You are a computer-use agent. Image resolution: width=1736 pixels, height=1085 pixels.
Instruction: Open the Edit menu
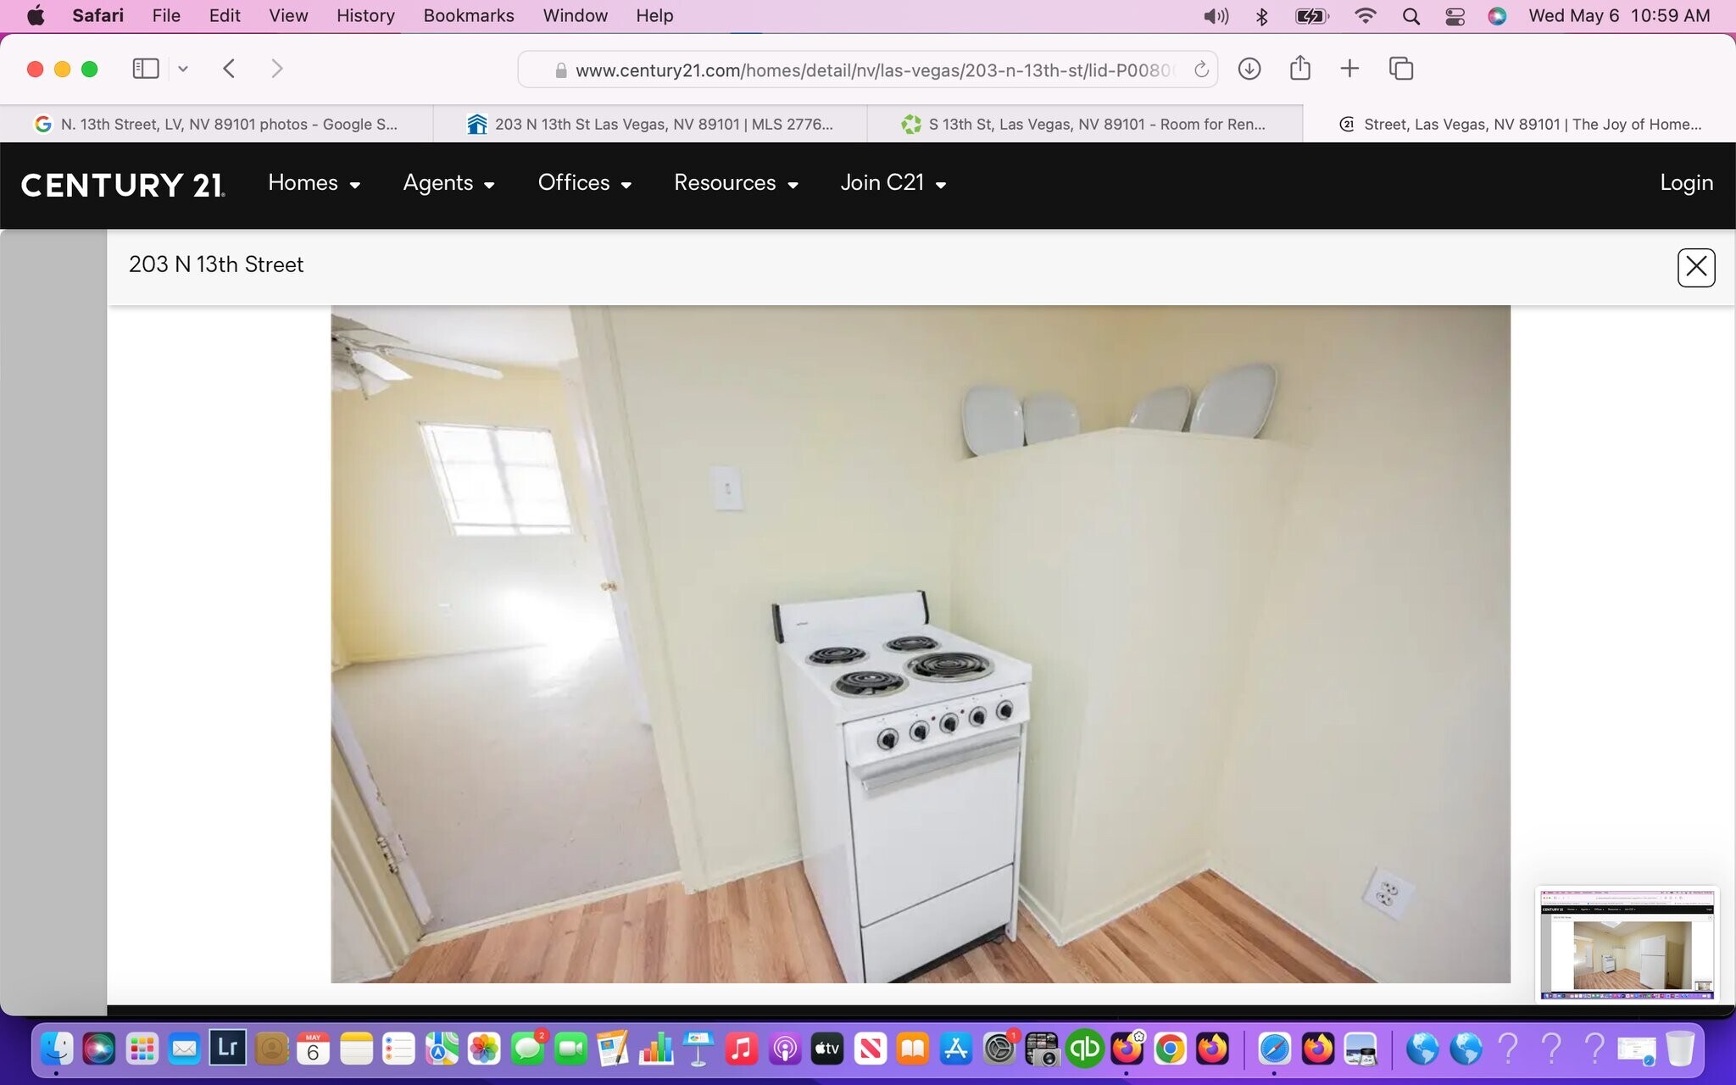(x=225, y=15)
